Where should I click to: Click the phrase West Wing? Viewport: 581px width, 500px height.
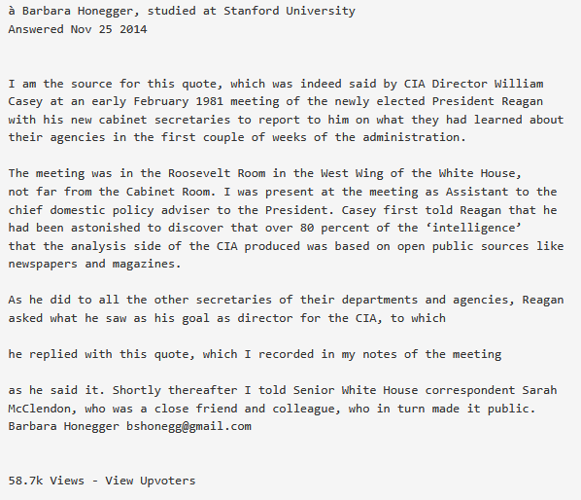352,173
